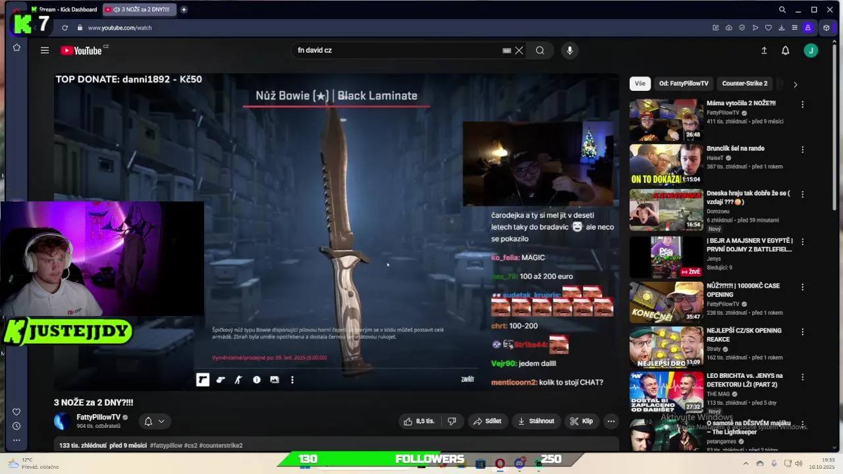The width and height of the screenshot is (843, 474).
Task: Open menu for "NEJLEPŠÍ CZ/SK OPENING REAKCE"
Action: coord(802,332)
